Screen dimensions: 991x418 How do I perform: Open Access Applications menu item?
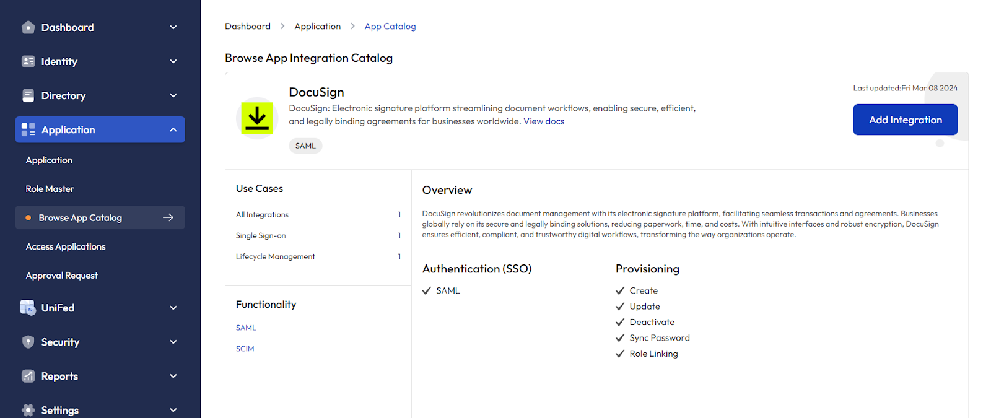click(x=66, y=246)
